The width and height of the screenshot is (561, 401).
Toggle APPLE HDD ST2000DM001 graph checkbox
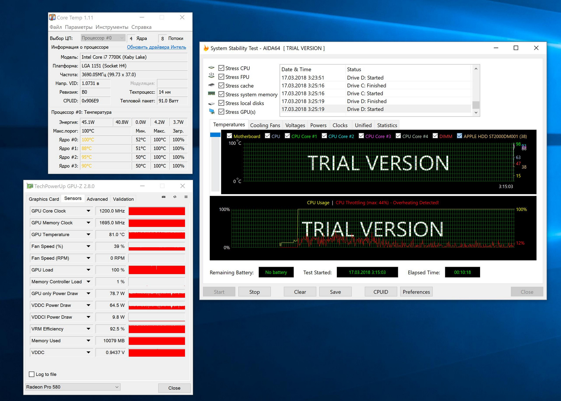pos(460,136)
